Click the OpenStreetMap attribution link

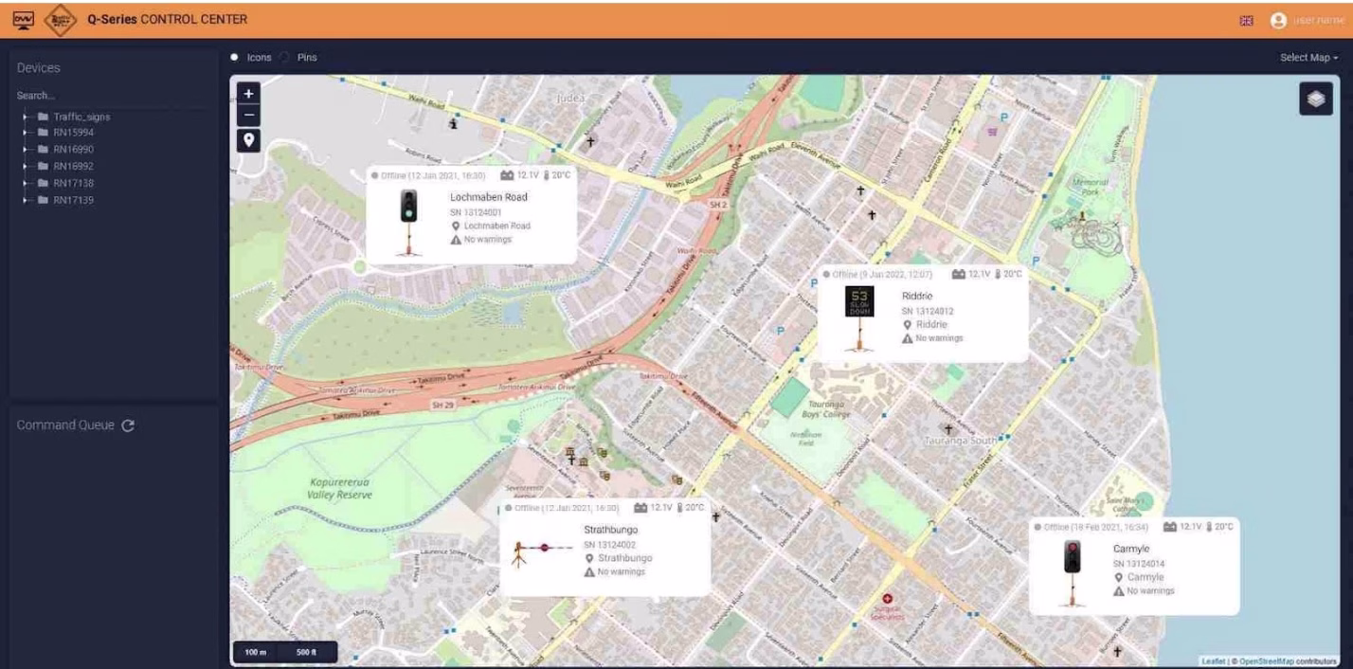pyautogui.click(x=1271, y=660)
